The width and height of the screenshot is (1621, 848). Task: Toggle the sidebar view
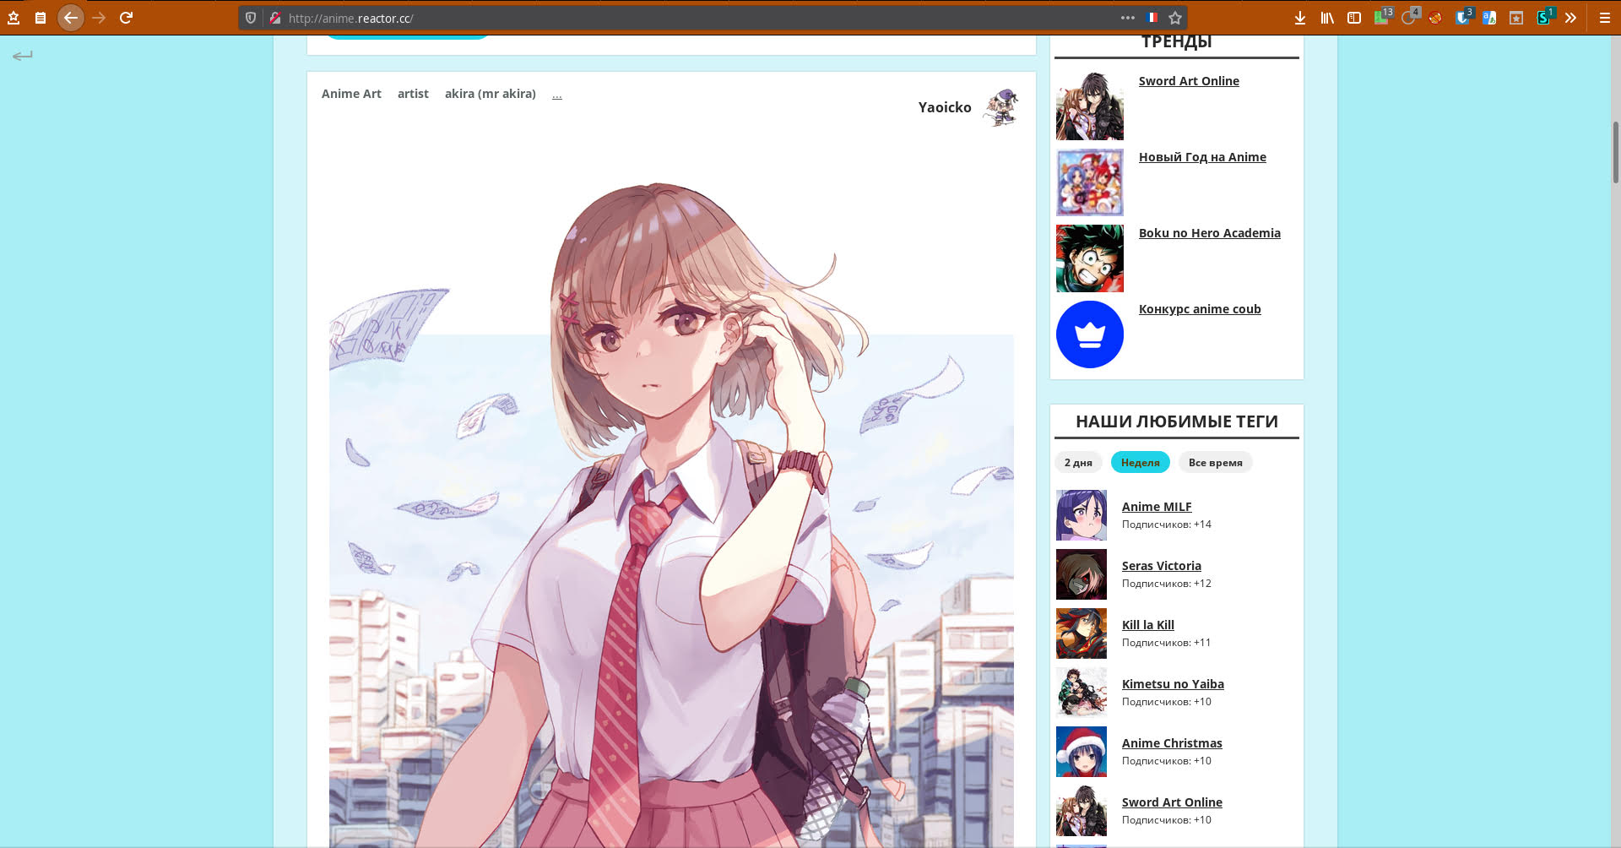(1354, 18)
